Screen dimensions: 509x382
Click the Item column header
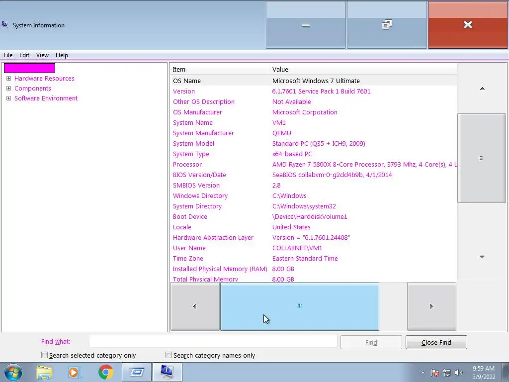click(220, 69)
